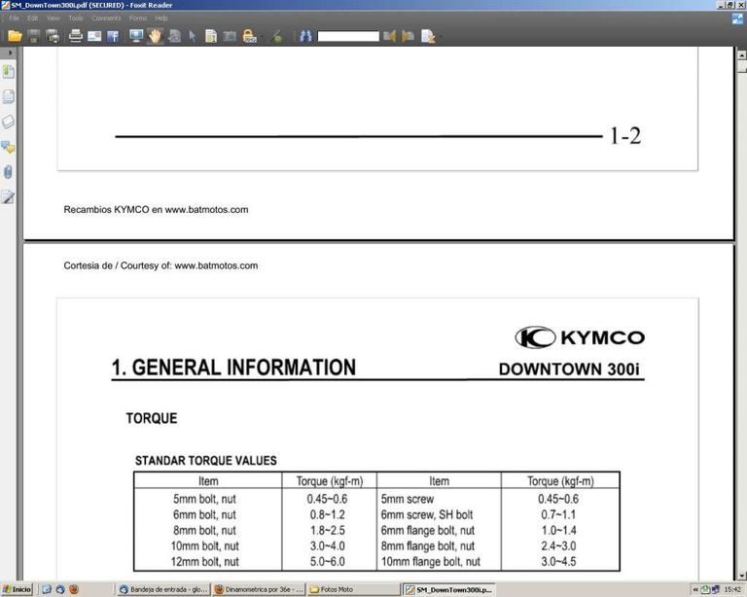Click the Open folder toolbar icon

tap(14, 36)
